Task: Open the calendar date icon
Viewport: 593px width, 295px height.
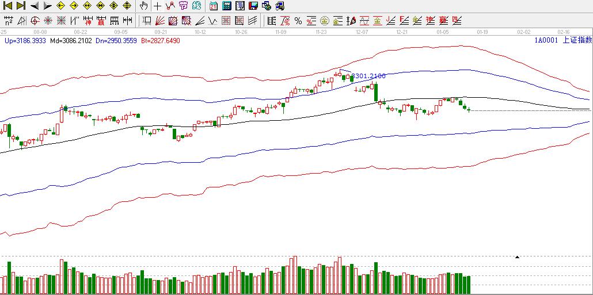Action: pyautogui.click(x=214, y=6)
